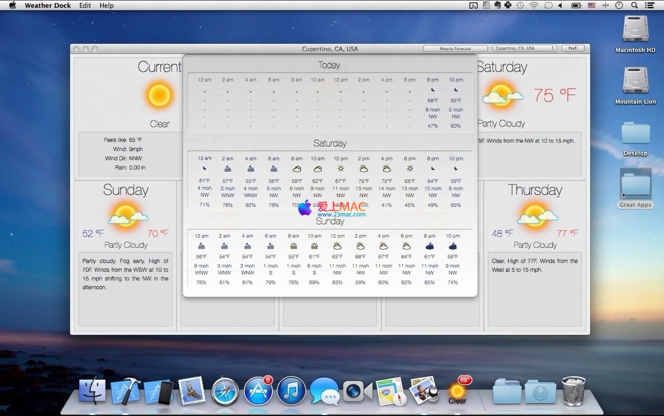Expand the Cupertino, CA, USA location dropdown
664x416 pixels.
coord(524,49)
